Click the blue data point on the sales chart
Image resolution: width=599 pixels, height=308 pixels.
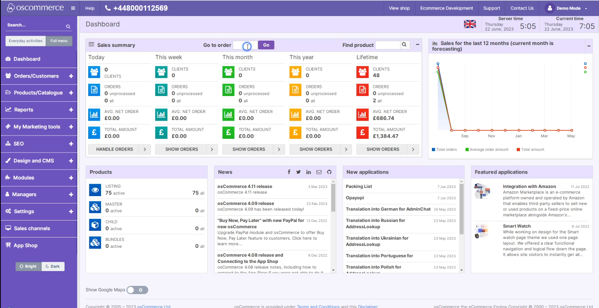[x=438, y=64]
